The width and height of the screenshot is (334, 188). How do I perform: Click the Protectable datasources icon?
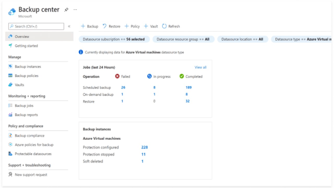[x=10, y=154]
